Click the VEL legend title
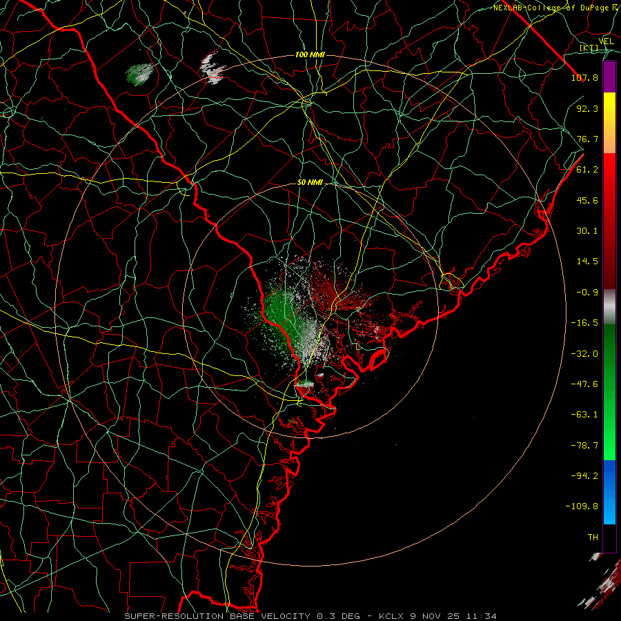 606,41
